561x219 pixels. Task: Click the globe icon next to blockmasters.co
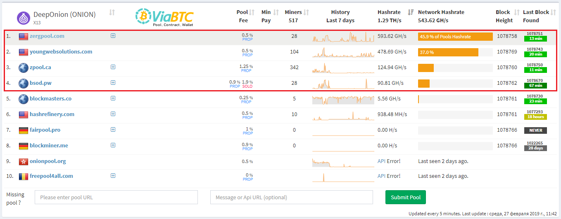pos(24,99)
